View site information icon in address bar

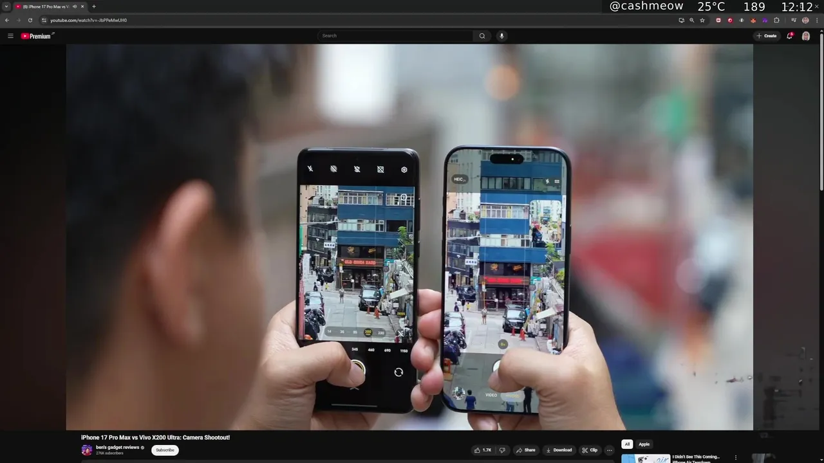[44, 20]
